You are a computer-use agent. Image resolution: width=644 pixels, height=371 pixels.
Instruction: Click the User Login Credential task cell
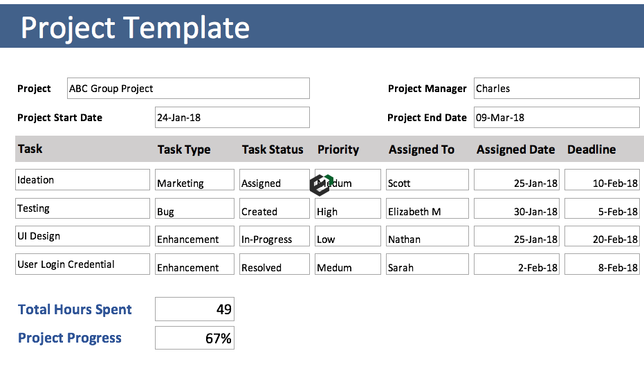pos(82,264)
